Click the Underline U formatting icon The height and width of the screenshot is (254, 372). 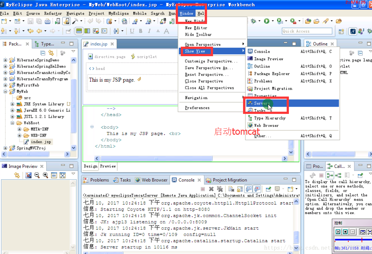[132, 31]
